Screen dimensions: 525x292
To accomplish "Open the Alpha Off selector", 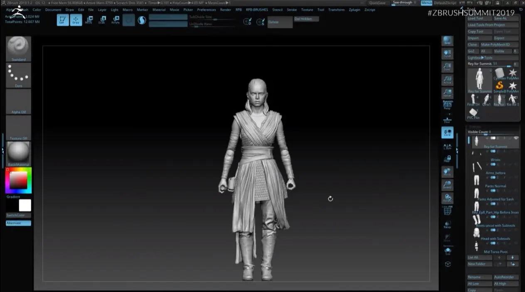I will click(18, 102).
